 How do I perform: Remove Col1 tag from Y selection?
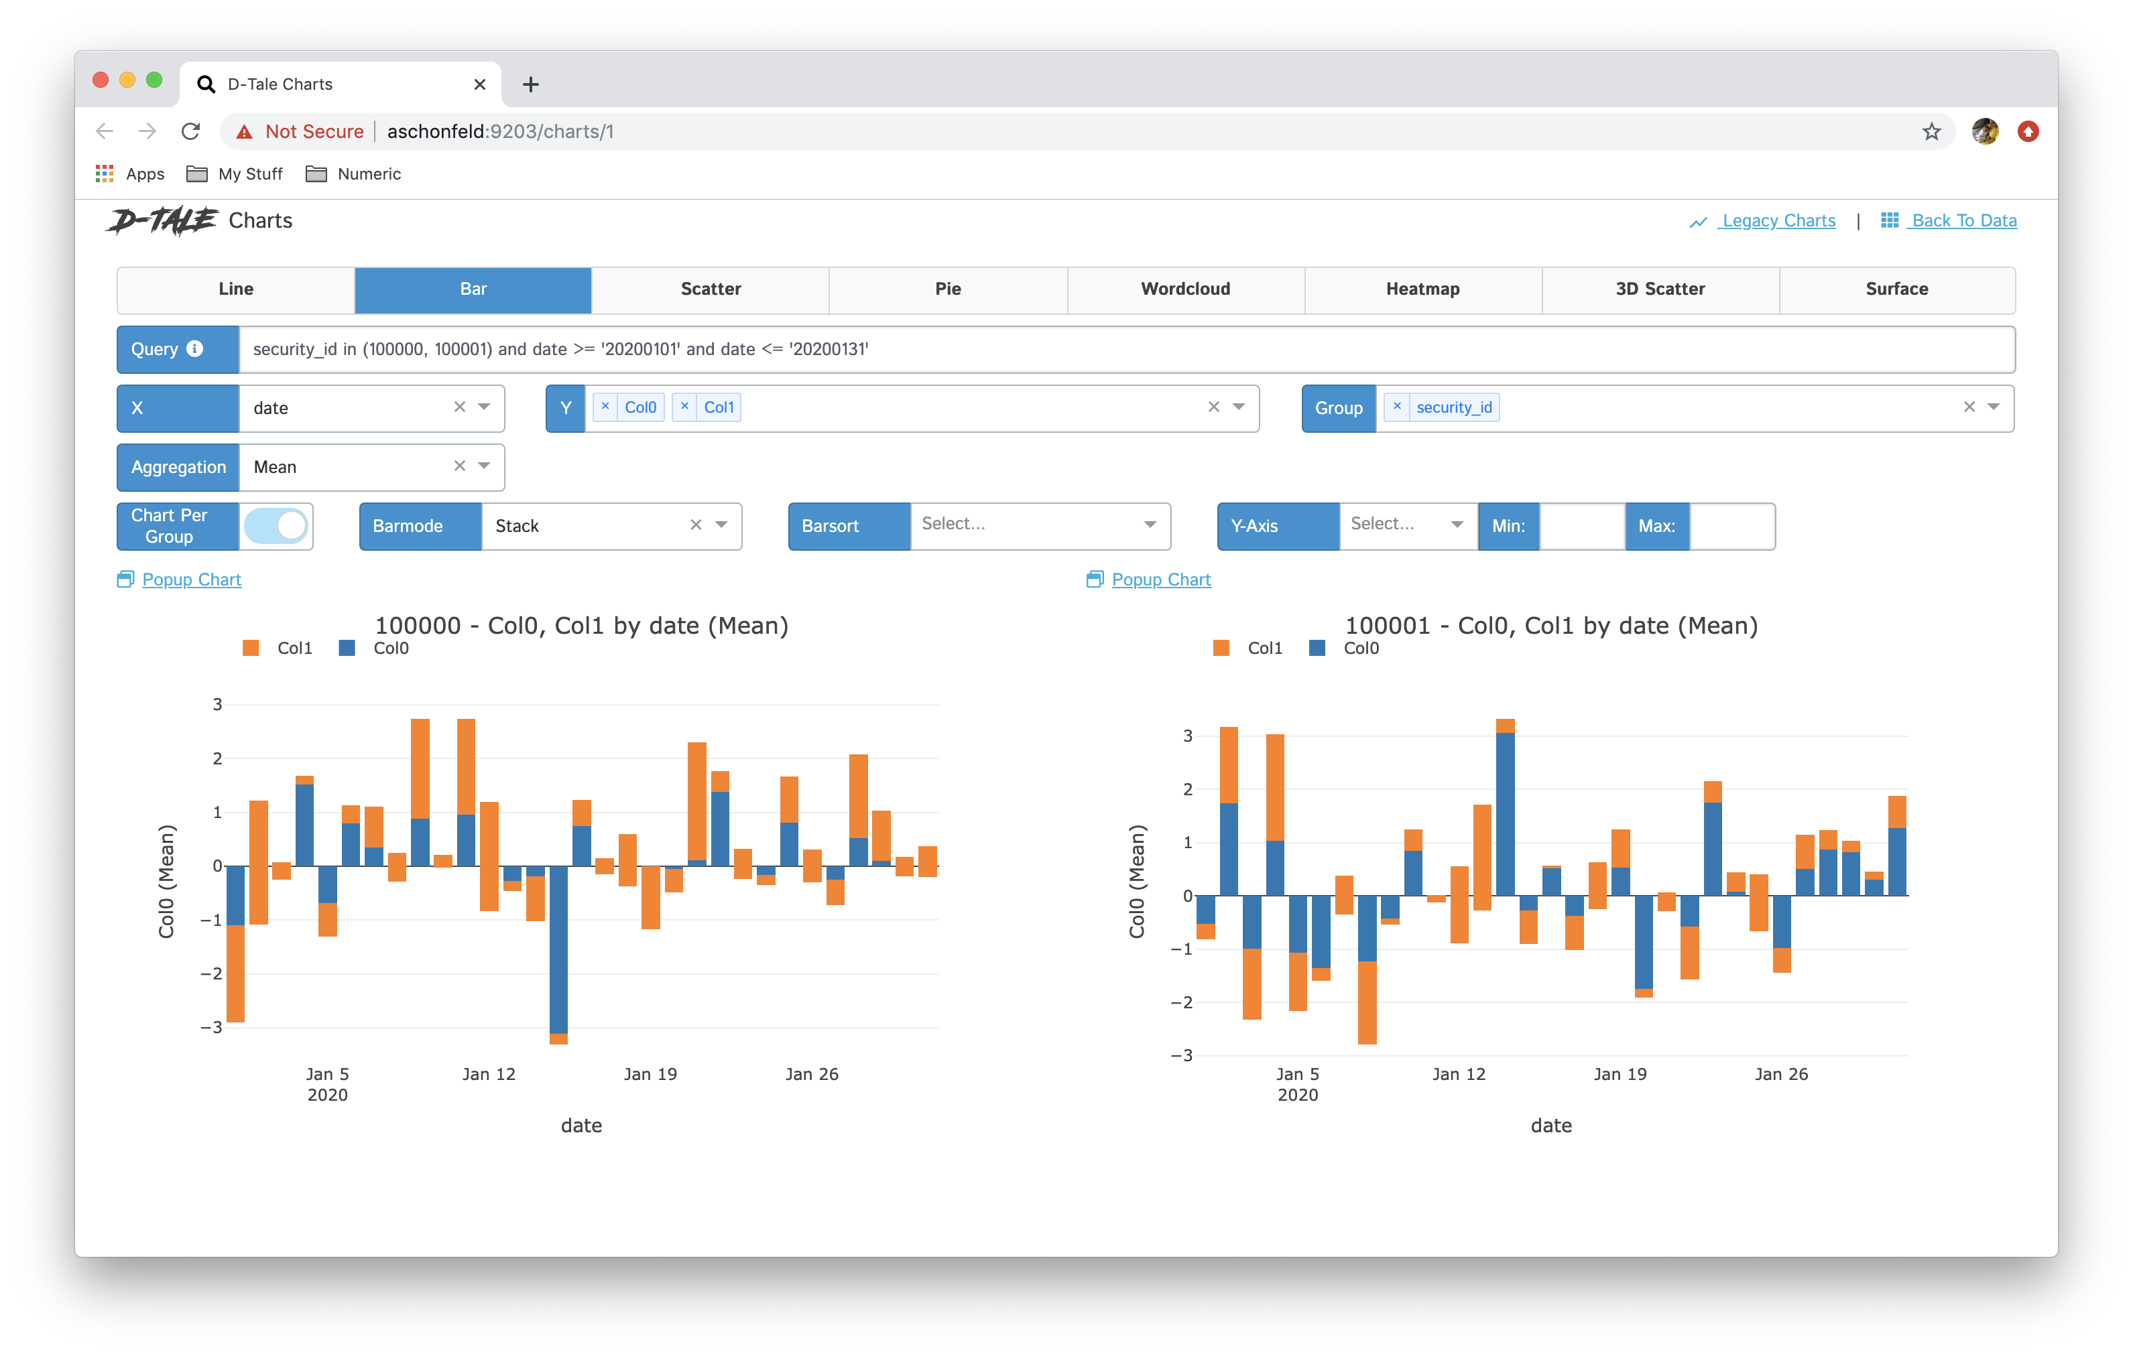coord(684,407)
